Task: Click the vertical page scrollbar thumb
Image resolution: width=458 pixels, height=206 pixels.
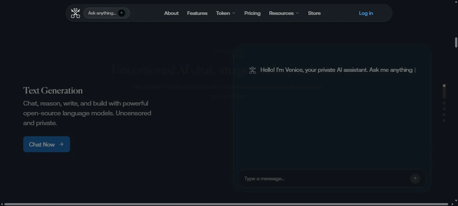Action: point(456,42)
